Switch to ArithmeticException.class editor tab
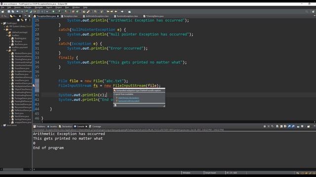 pos(97,16)
